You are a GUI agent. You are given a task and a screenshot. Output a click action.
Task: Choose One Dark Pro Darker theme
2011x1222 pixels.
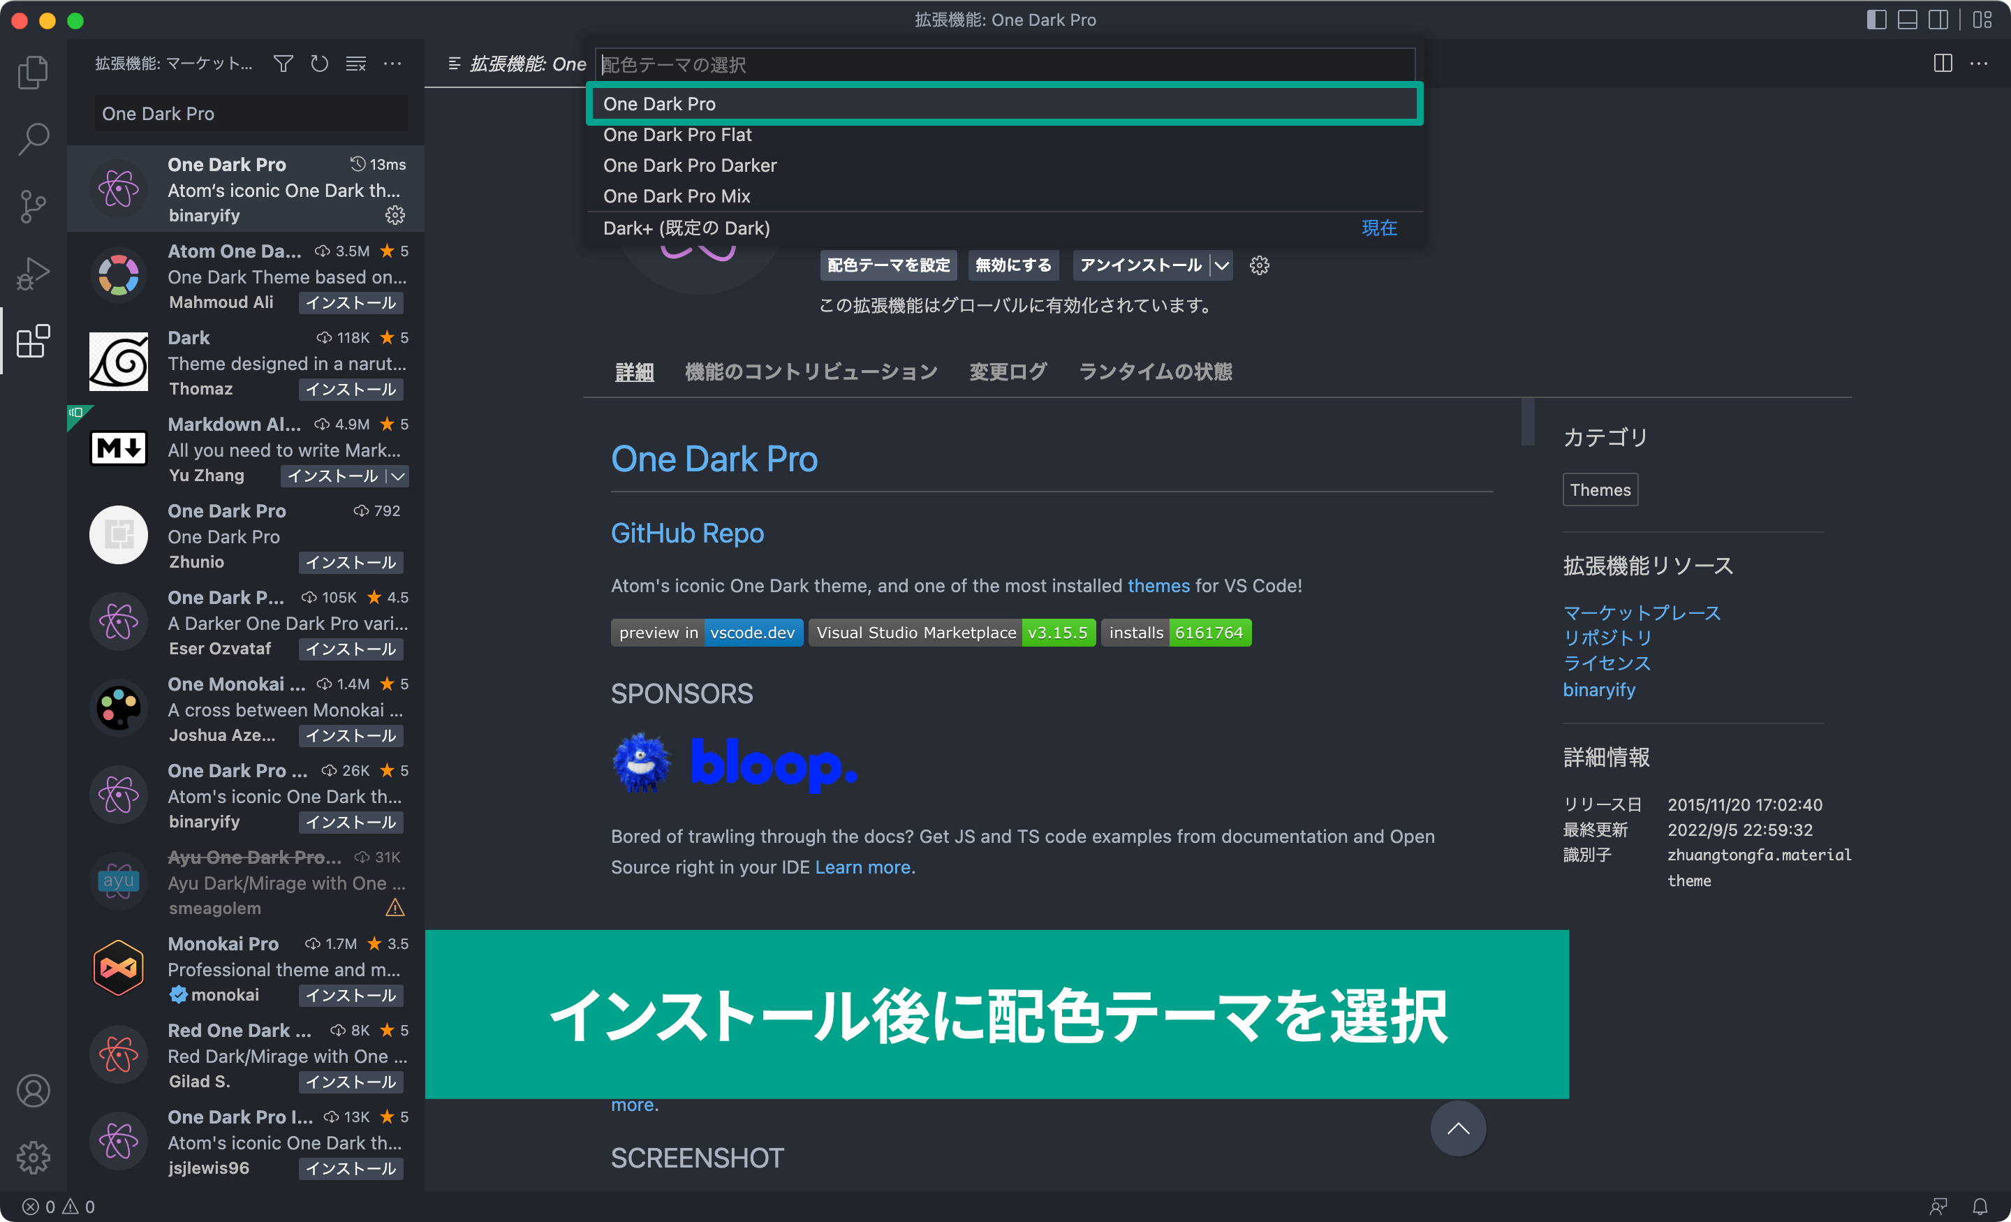(1005, 165)
